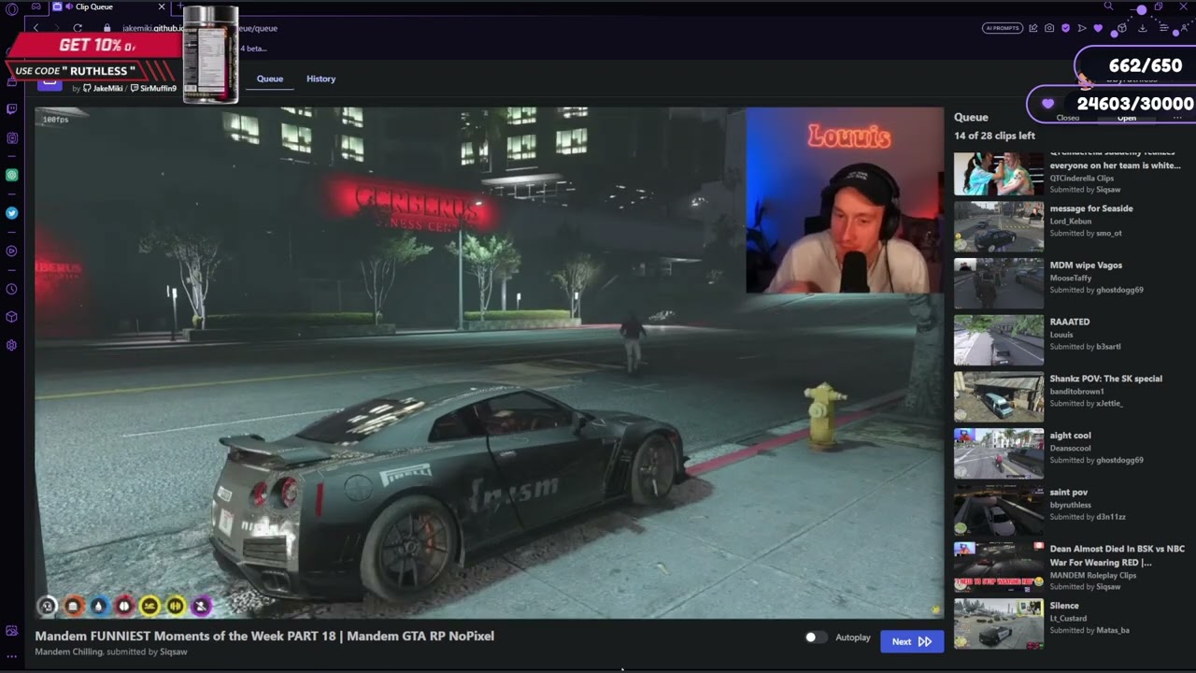Image resolution: width=1196 pixels, height=673 pixels.
Task: Click the address bar URL
Action: click(200, 28)
